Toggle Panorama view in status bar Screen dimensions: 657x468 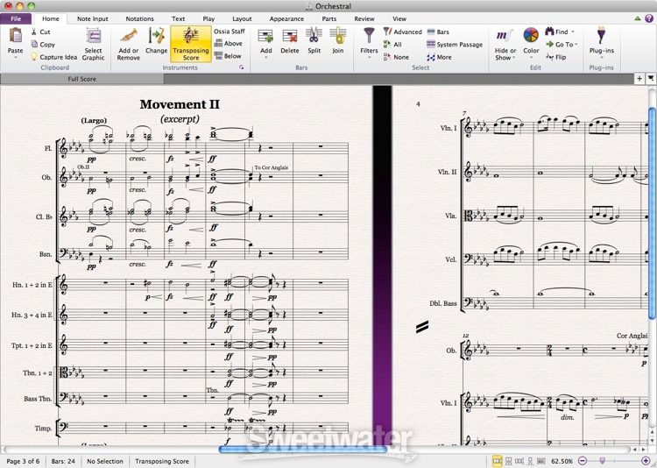click(x=541, y=461)
